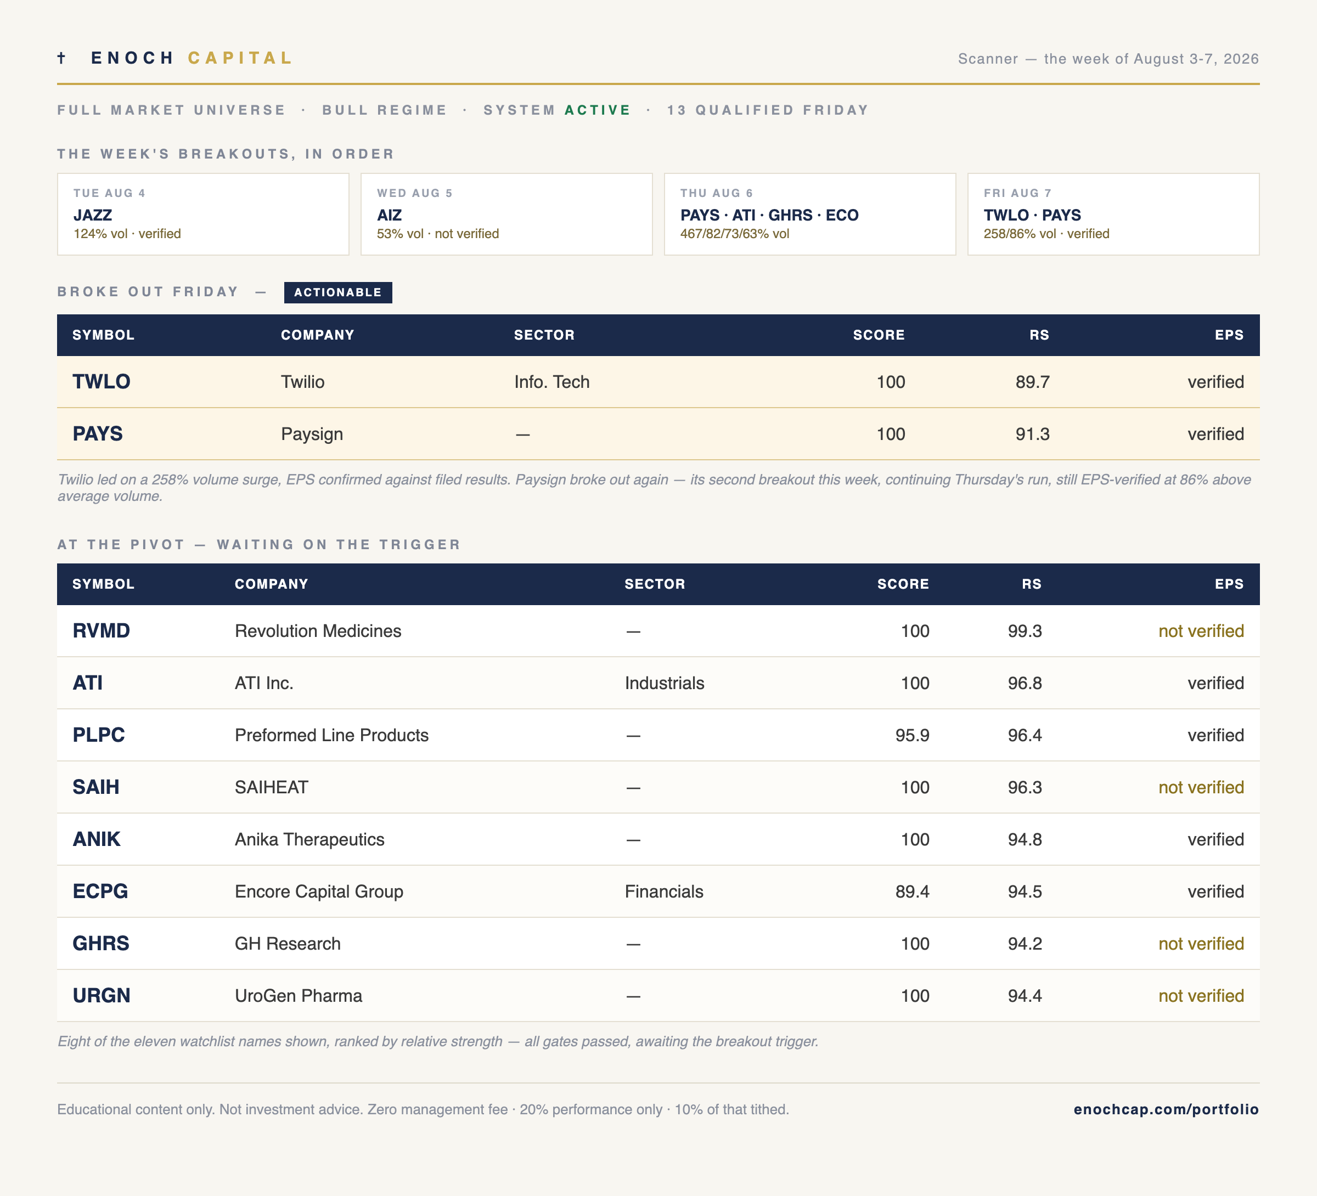Click the Twilio company name
The height and width of the screenshot is (1196, 1317).
[302, 382]
